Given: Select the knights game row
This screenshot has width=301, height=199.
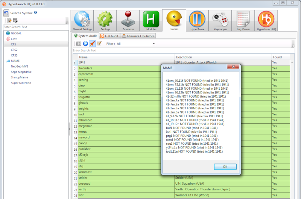Looking at the screenshot, I should [181, 109].
